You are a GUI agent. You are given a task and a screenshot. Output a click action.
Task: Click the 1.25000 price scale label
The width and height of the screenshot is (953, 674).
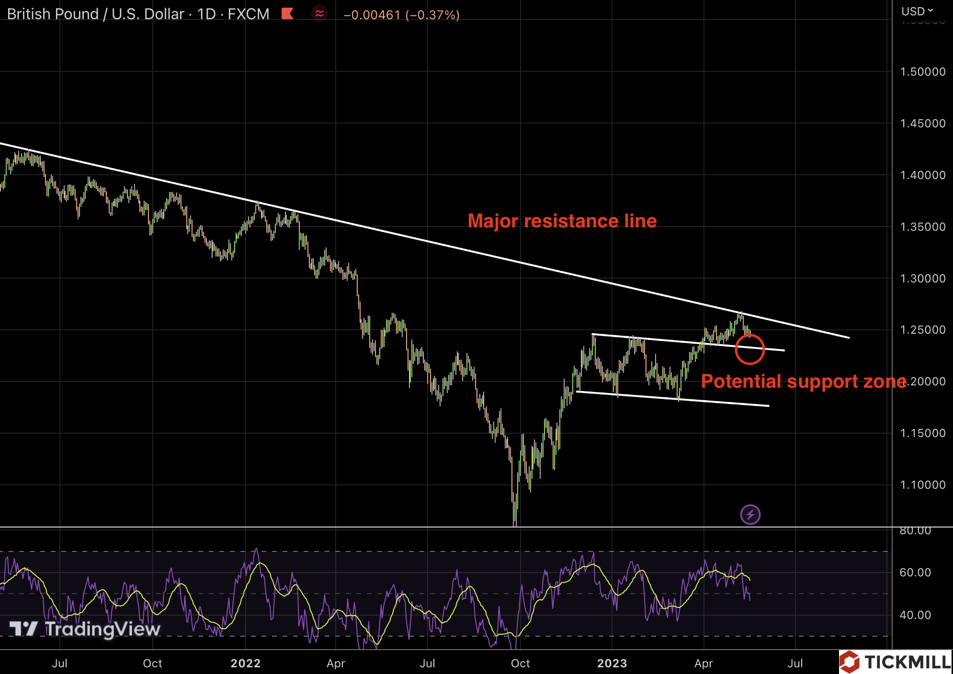[923, 330]
